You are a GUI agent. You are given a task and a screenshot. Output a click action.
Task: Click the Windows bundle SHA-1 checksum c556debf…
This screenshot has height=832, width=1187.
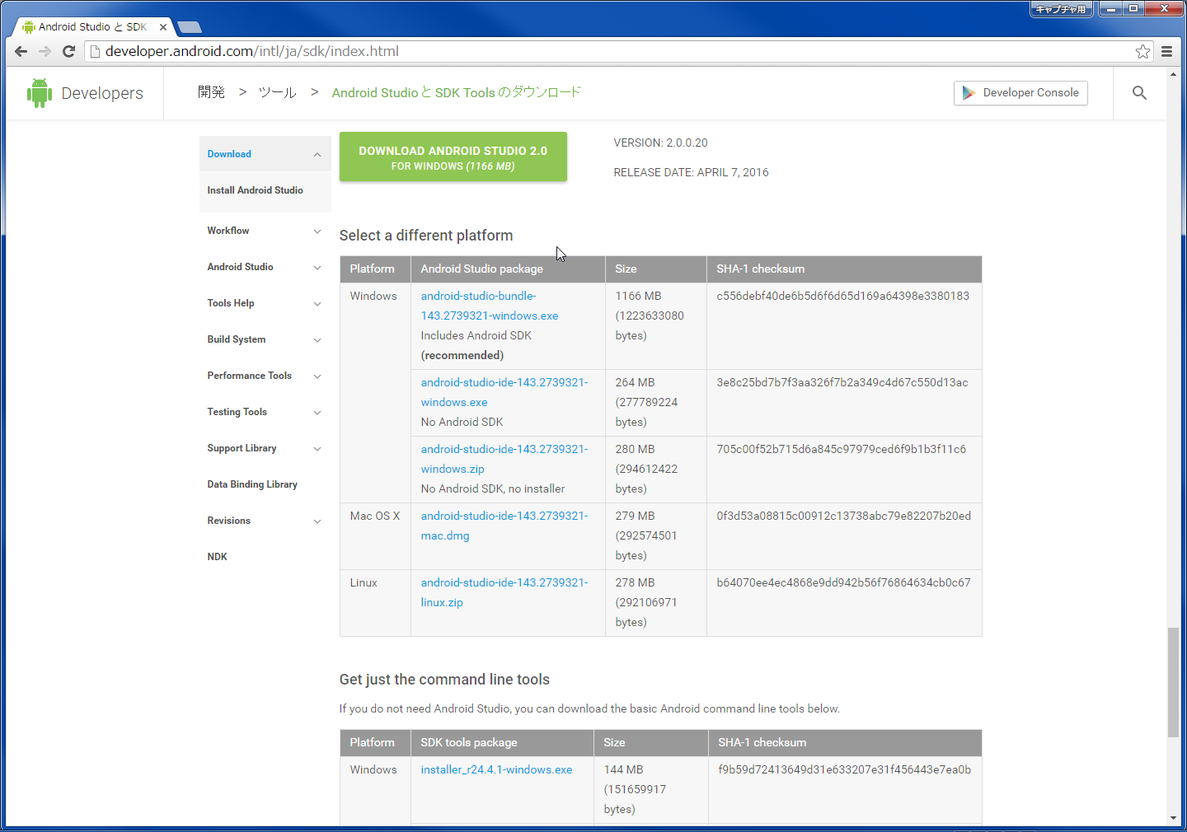[843, 296]
